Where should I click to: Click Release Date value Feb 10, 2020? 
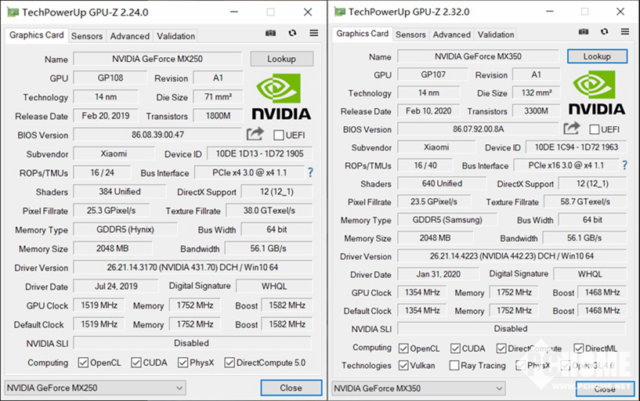pyautogui.click(x=428, y=110)
